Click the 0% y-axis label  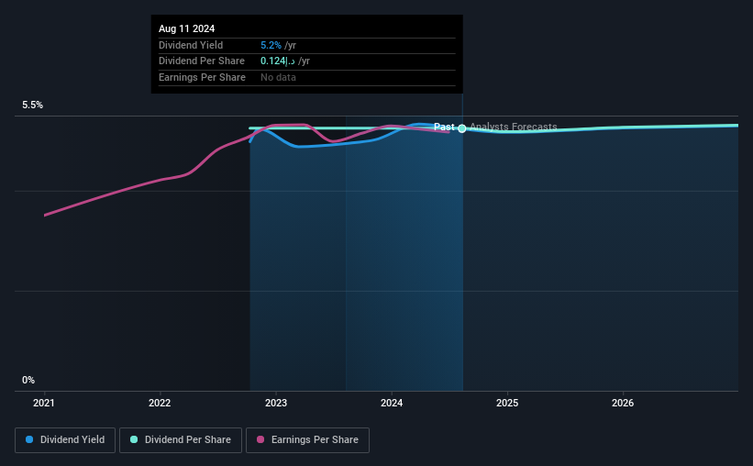28,380
